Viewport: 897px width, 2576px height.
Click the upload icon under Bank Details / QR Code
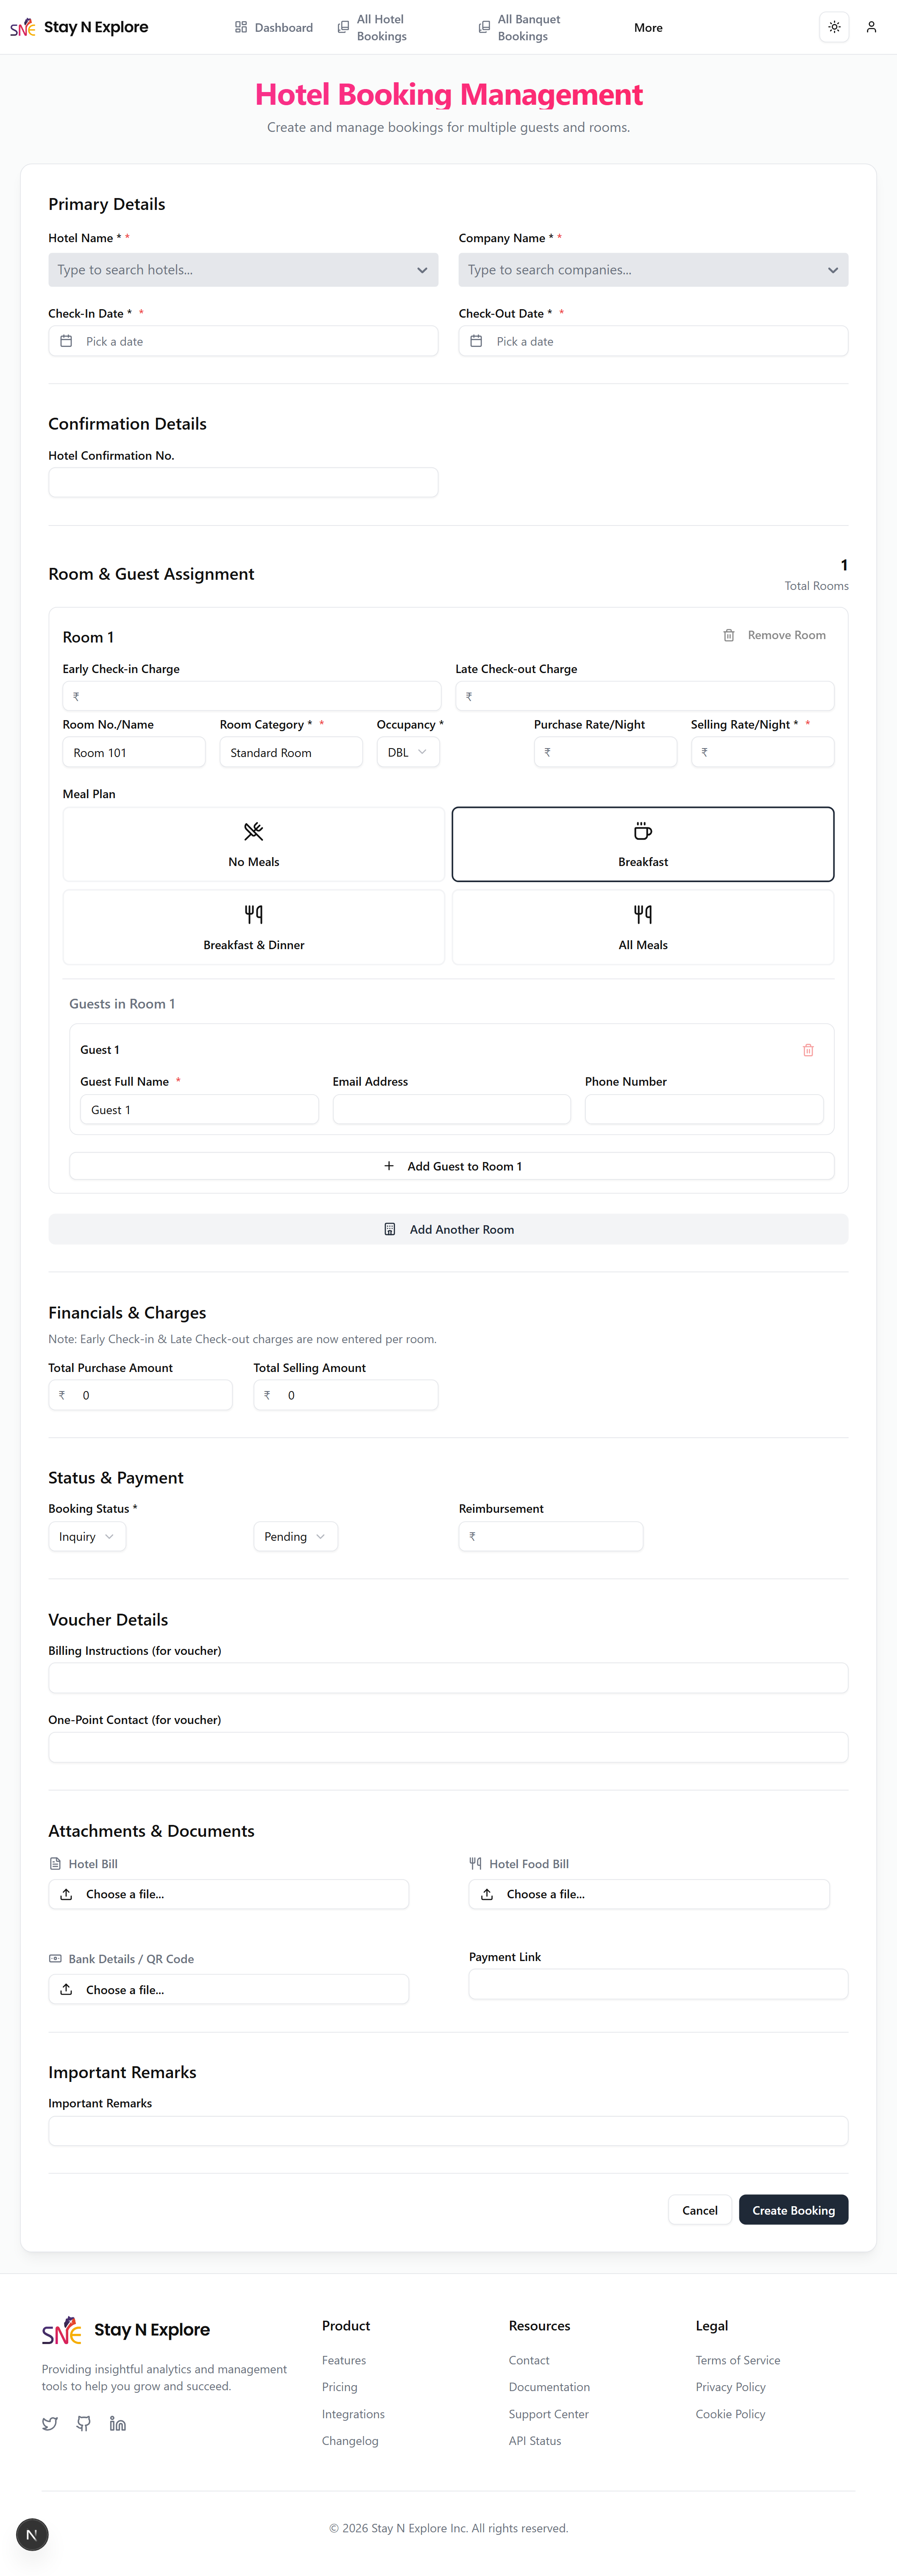coord(66,1989)
